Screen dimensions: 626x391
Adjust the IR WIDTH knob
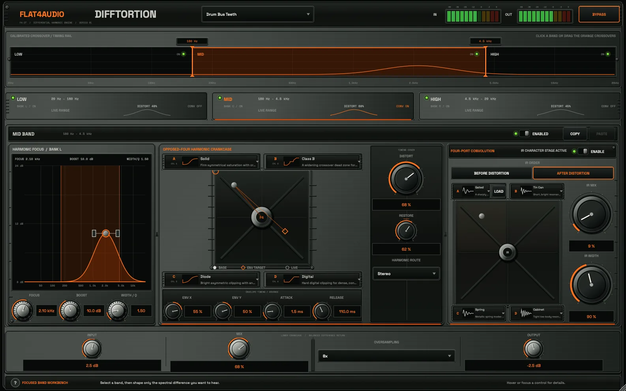click(591, 284)
